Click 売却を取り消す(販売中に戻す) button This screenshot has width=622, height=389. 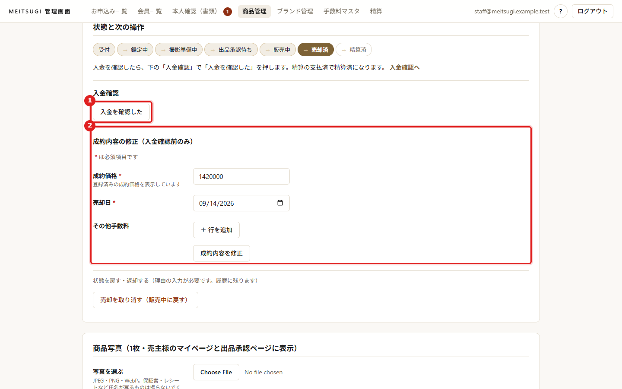(x=146, y=300)
